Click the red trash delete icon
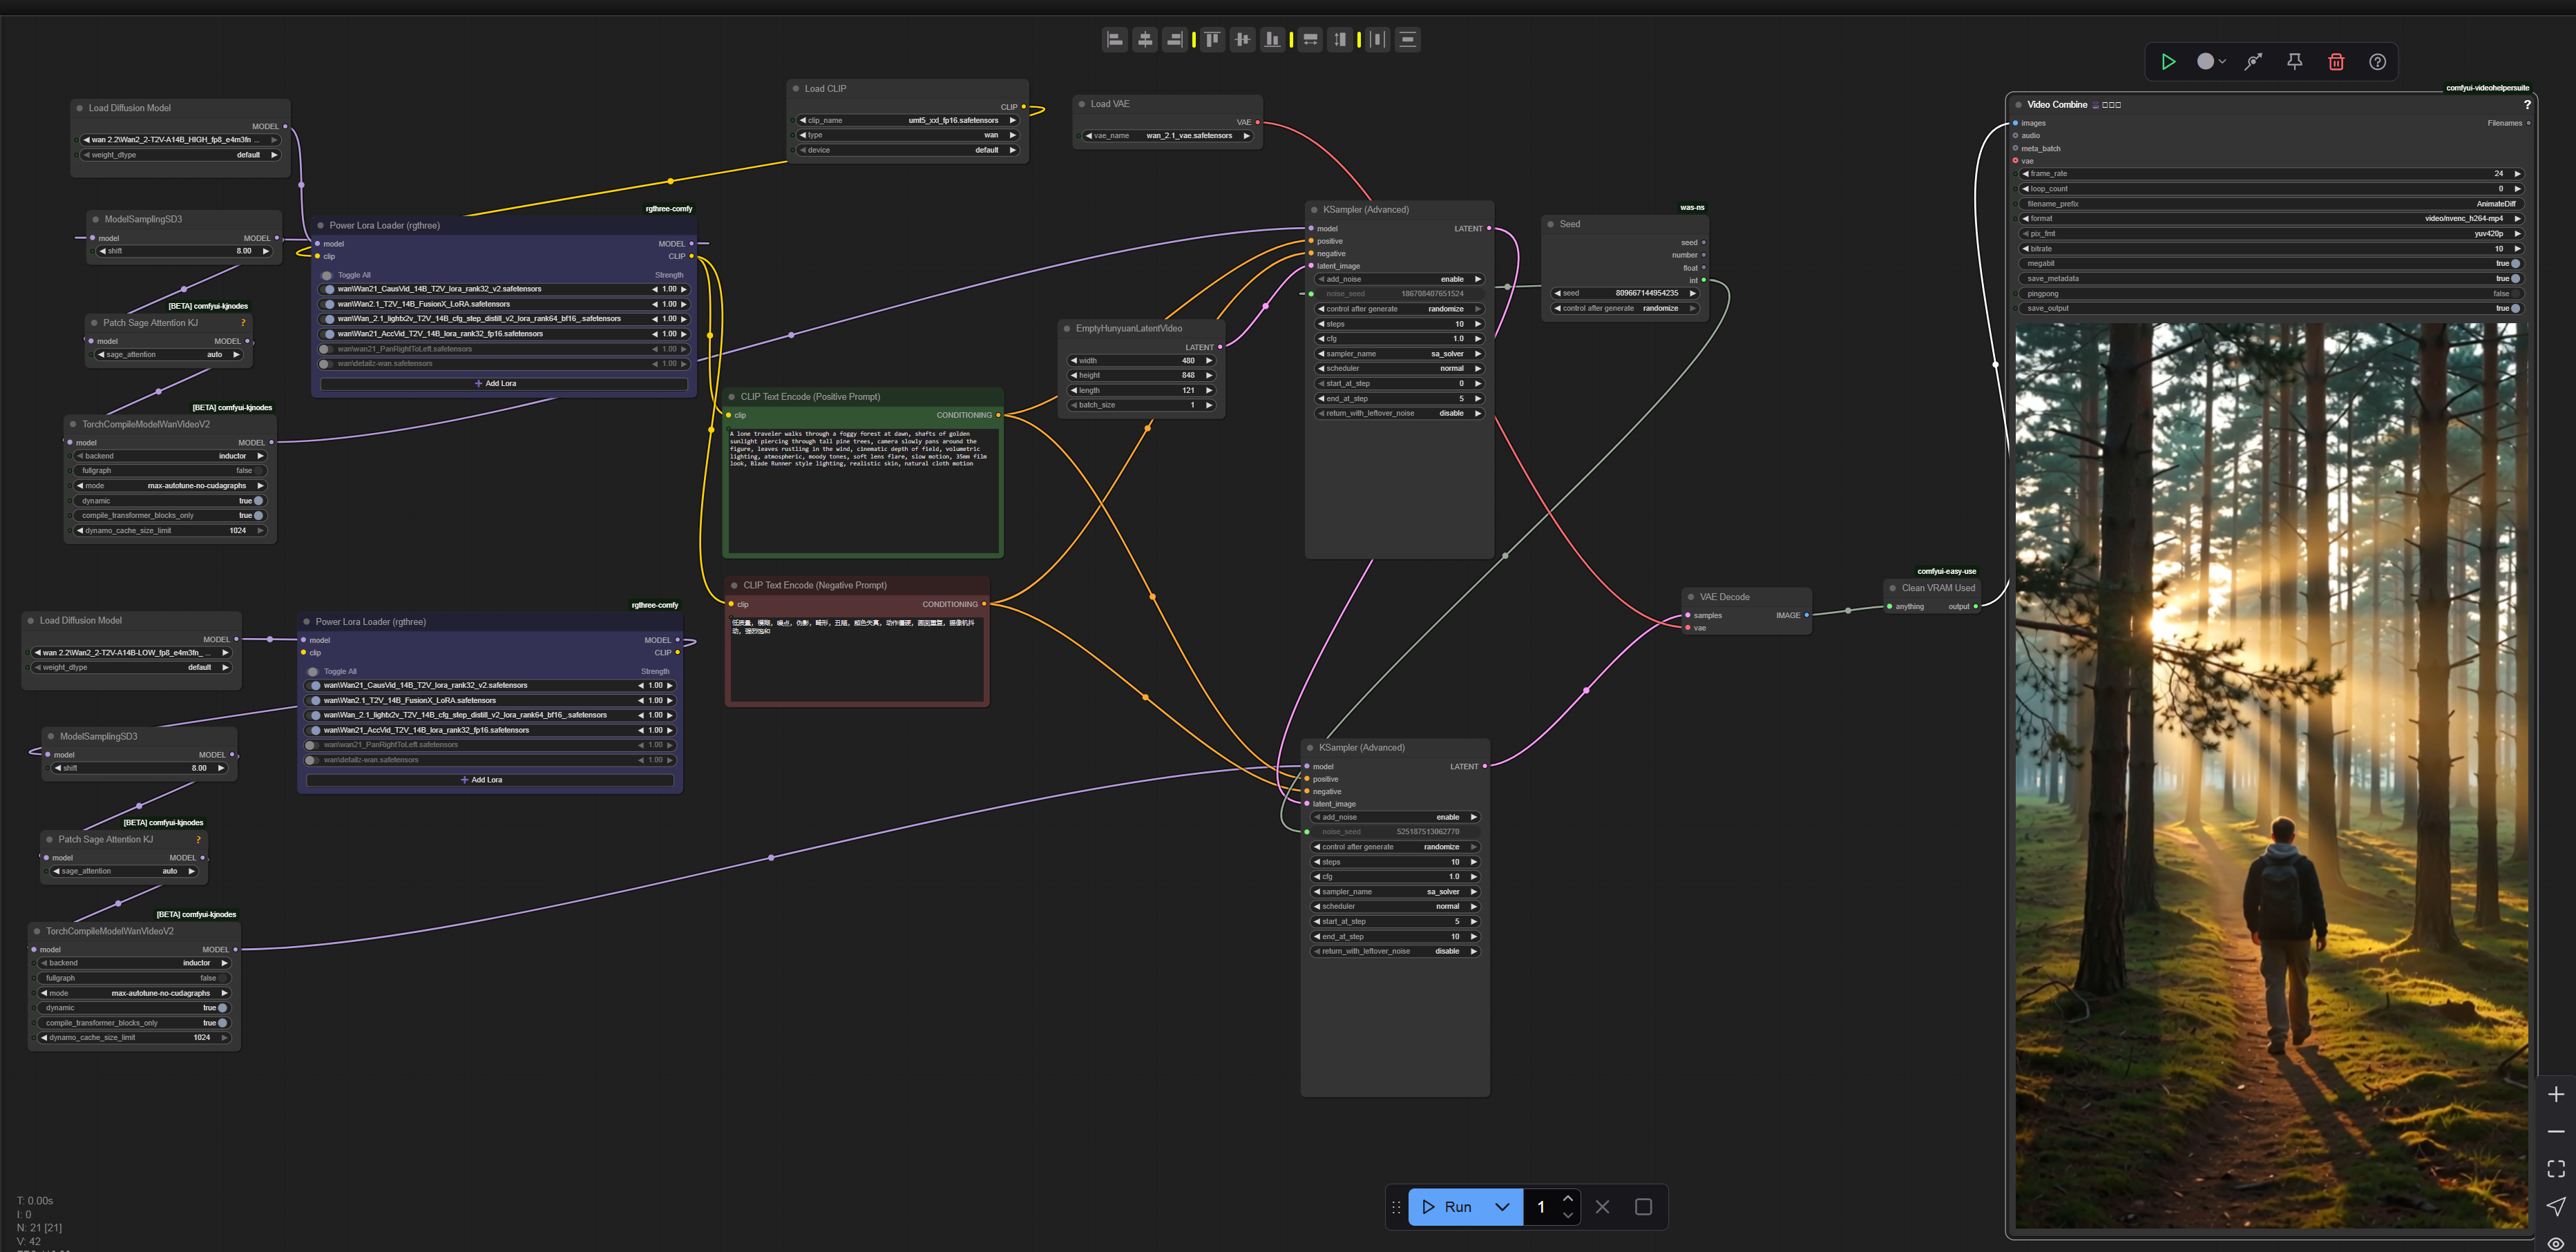The height and width of the screenshot is (1252, 2576). click(2336, 62)
